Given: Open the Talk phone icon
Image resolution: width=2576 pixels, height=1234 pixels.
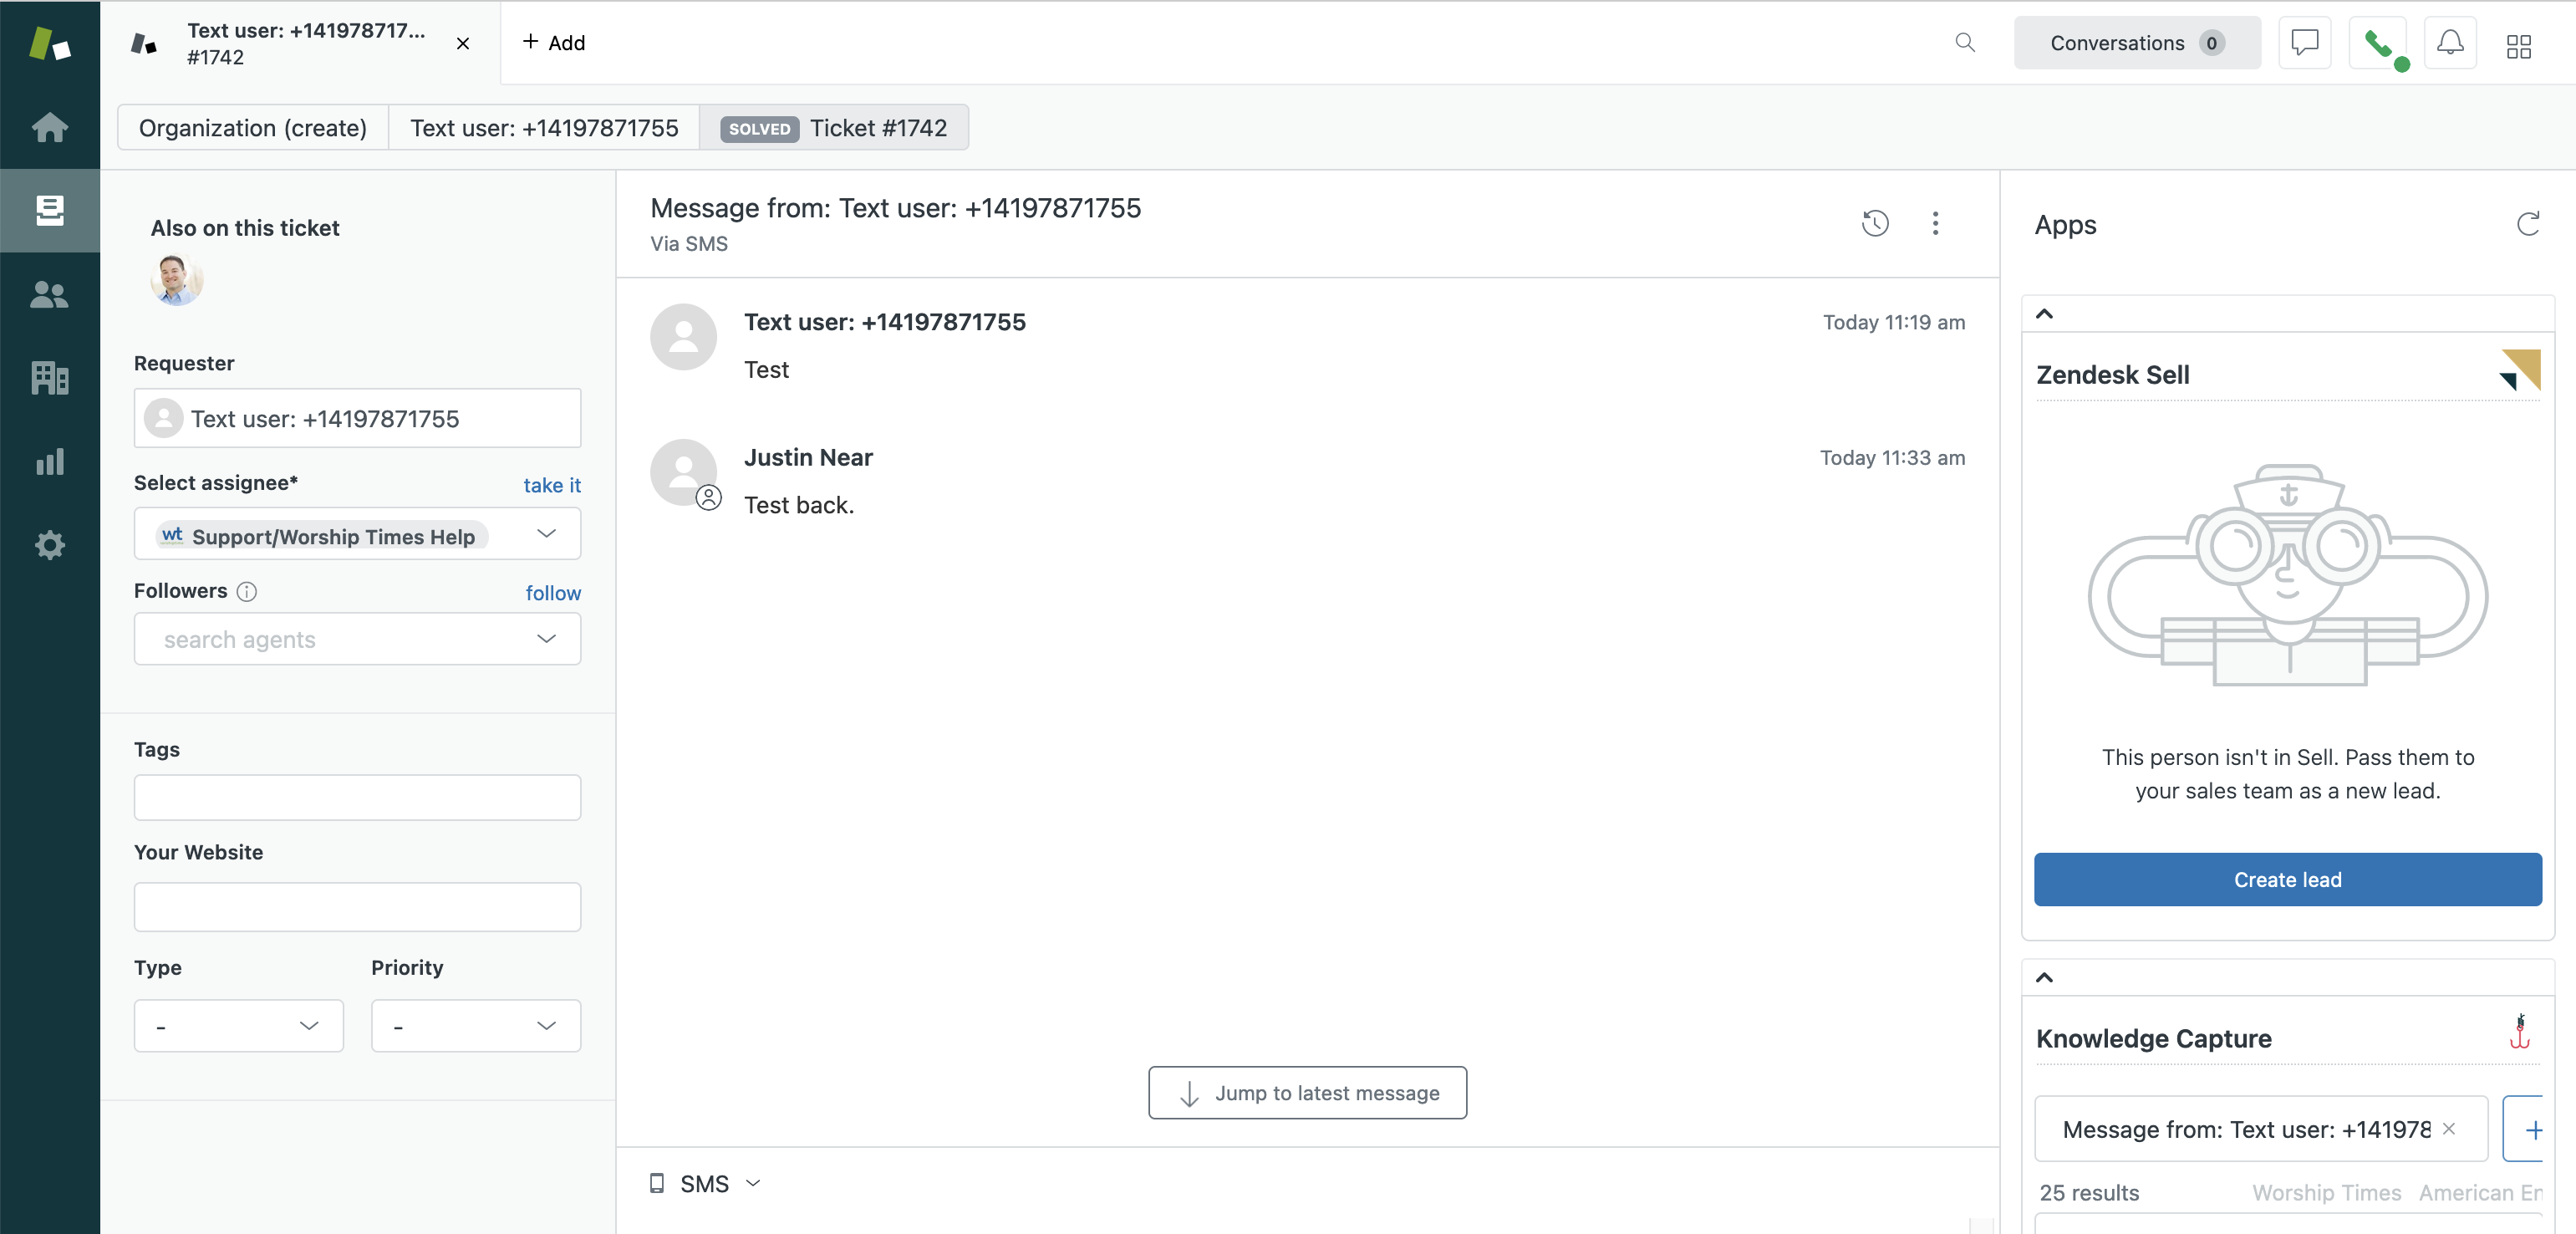Looking at the screenshot, I should [x=2378, y=43].
